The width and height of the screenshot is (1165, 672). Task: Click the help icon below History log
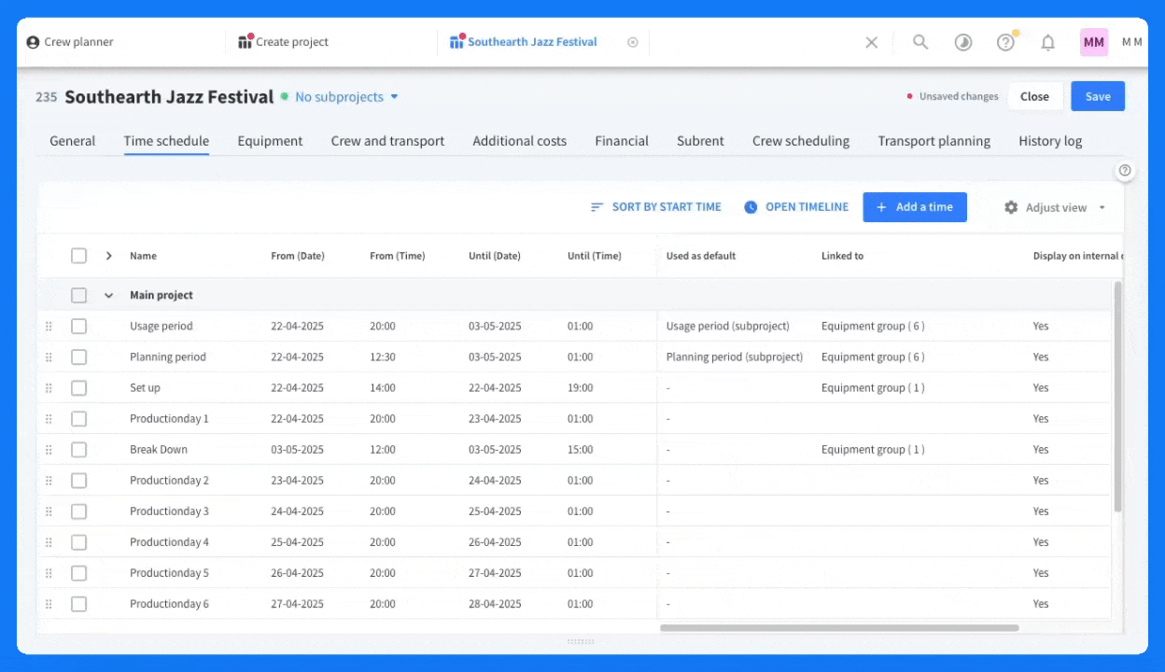pos(1125,171)
